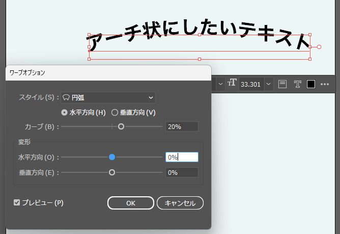The image size is (340, 234).
Task: Click the カーブ value field showing 20%
Action: pyautogui.click(x=182, y=126)
